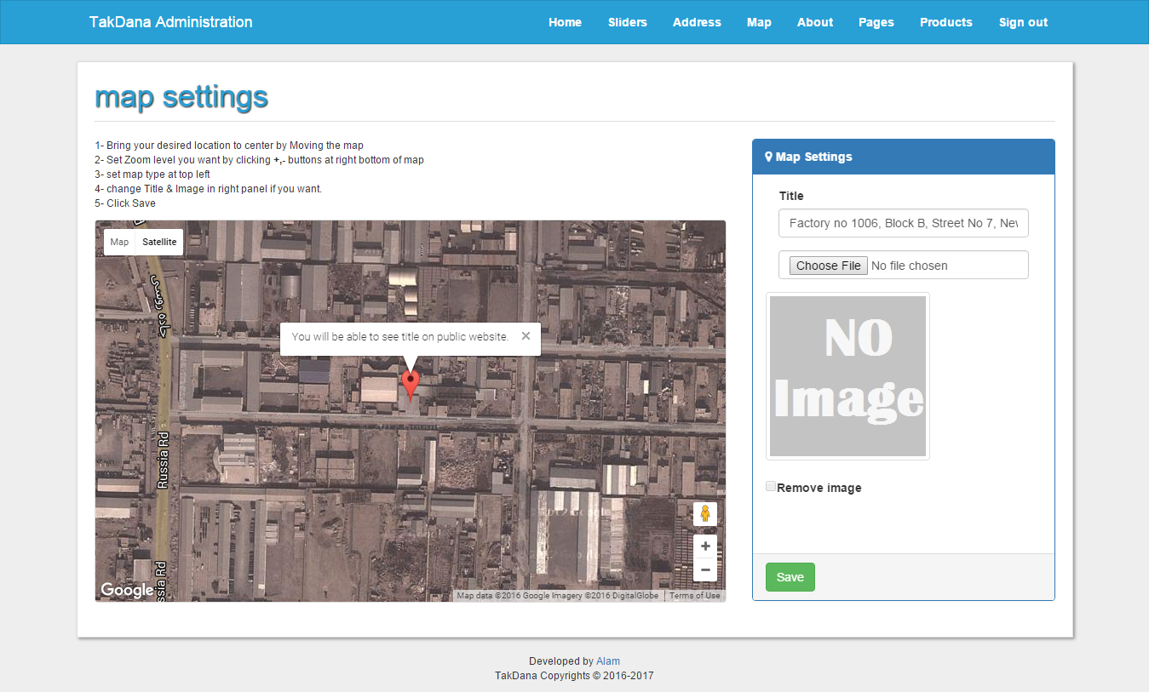The height and width of the screenshot is (692, 1149).
Task: Open the Address menu item
Action: tap(697, 22)
